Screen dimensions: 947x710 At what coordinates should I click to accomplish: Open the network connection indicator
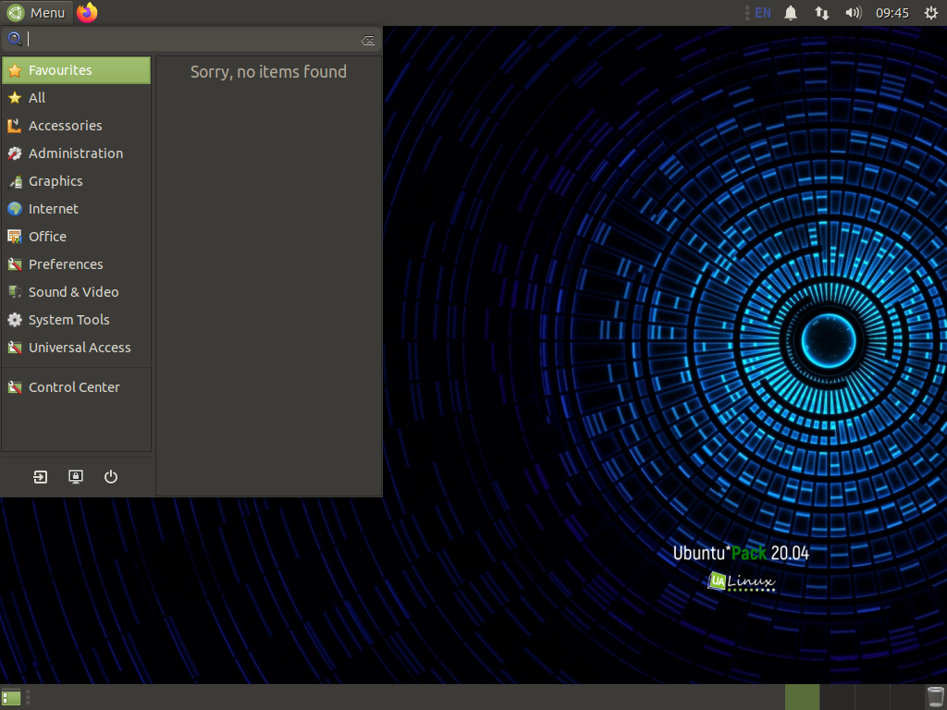[822, 13]
